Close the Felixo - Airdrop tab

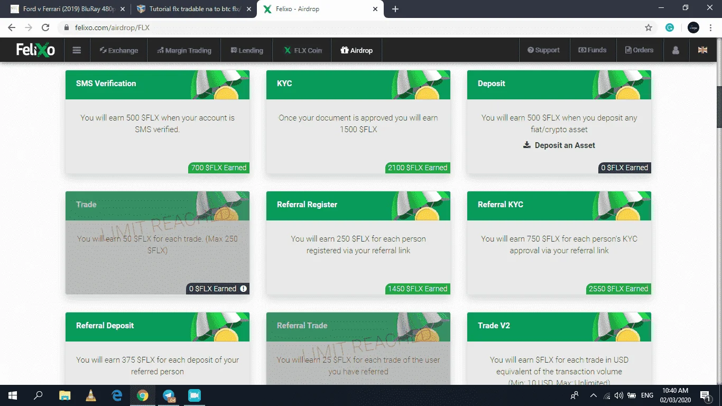pyautogui.click(x=376, y=9)
